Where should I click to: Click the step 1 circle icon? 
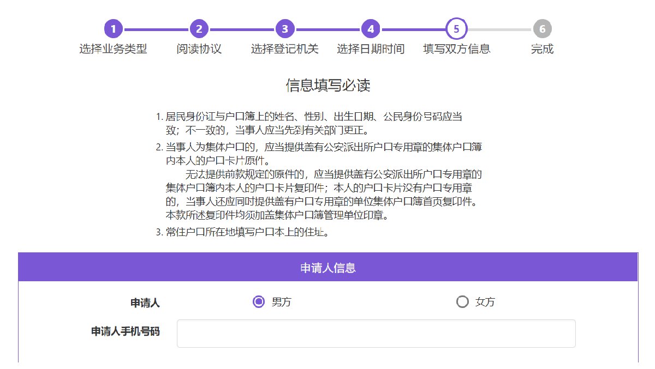(x=113, y=28)
